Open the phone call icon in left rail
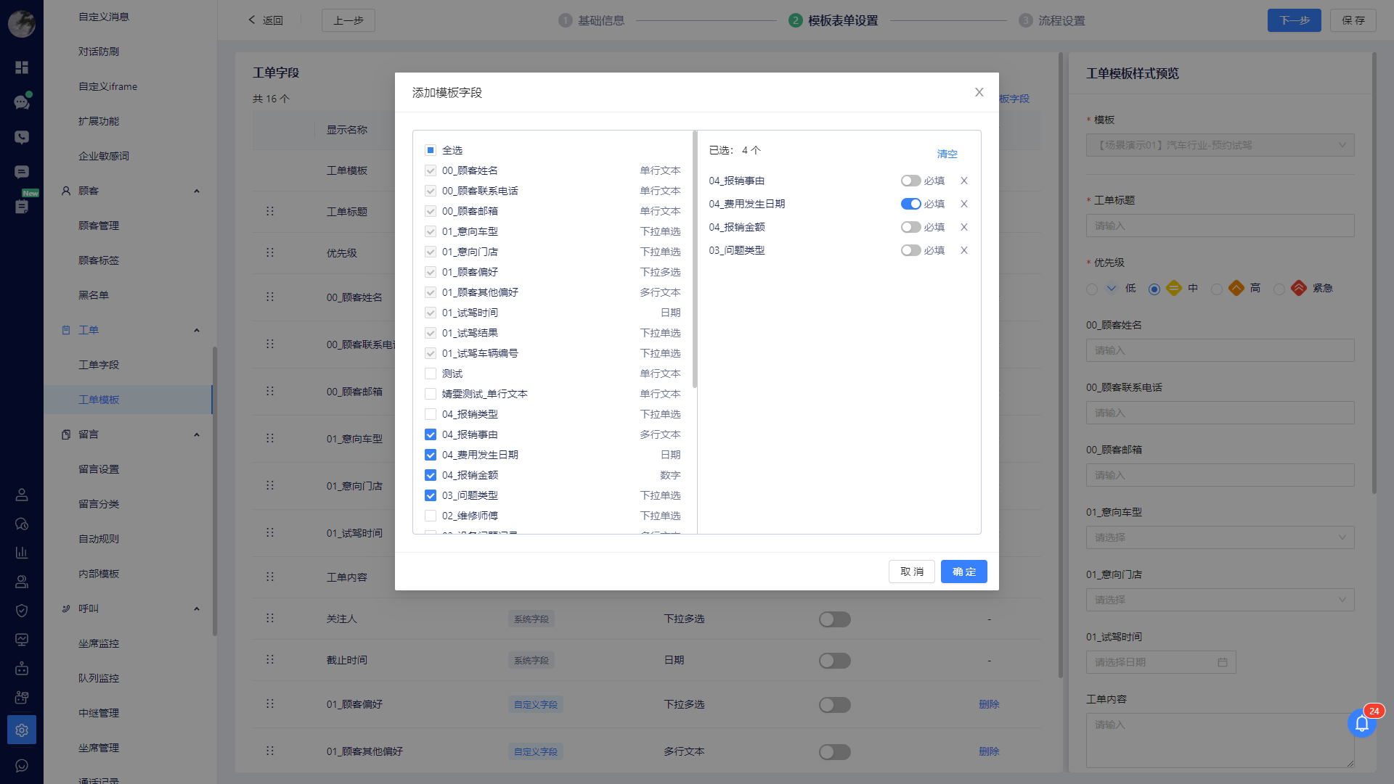 point(22,137)
